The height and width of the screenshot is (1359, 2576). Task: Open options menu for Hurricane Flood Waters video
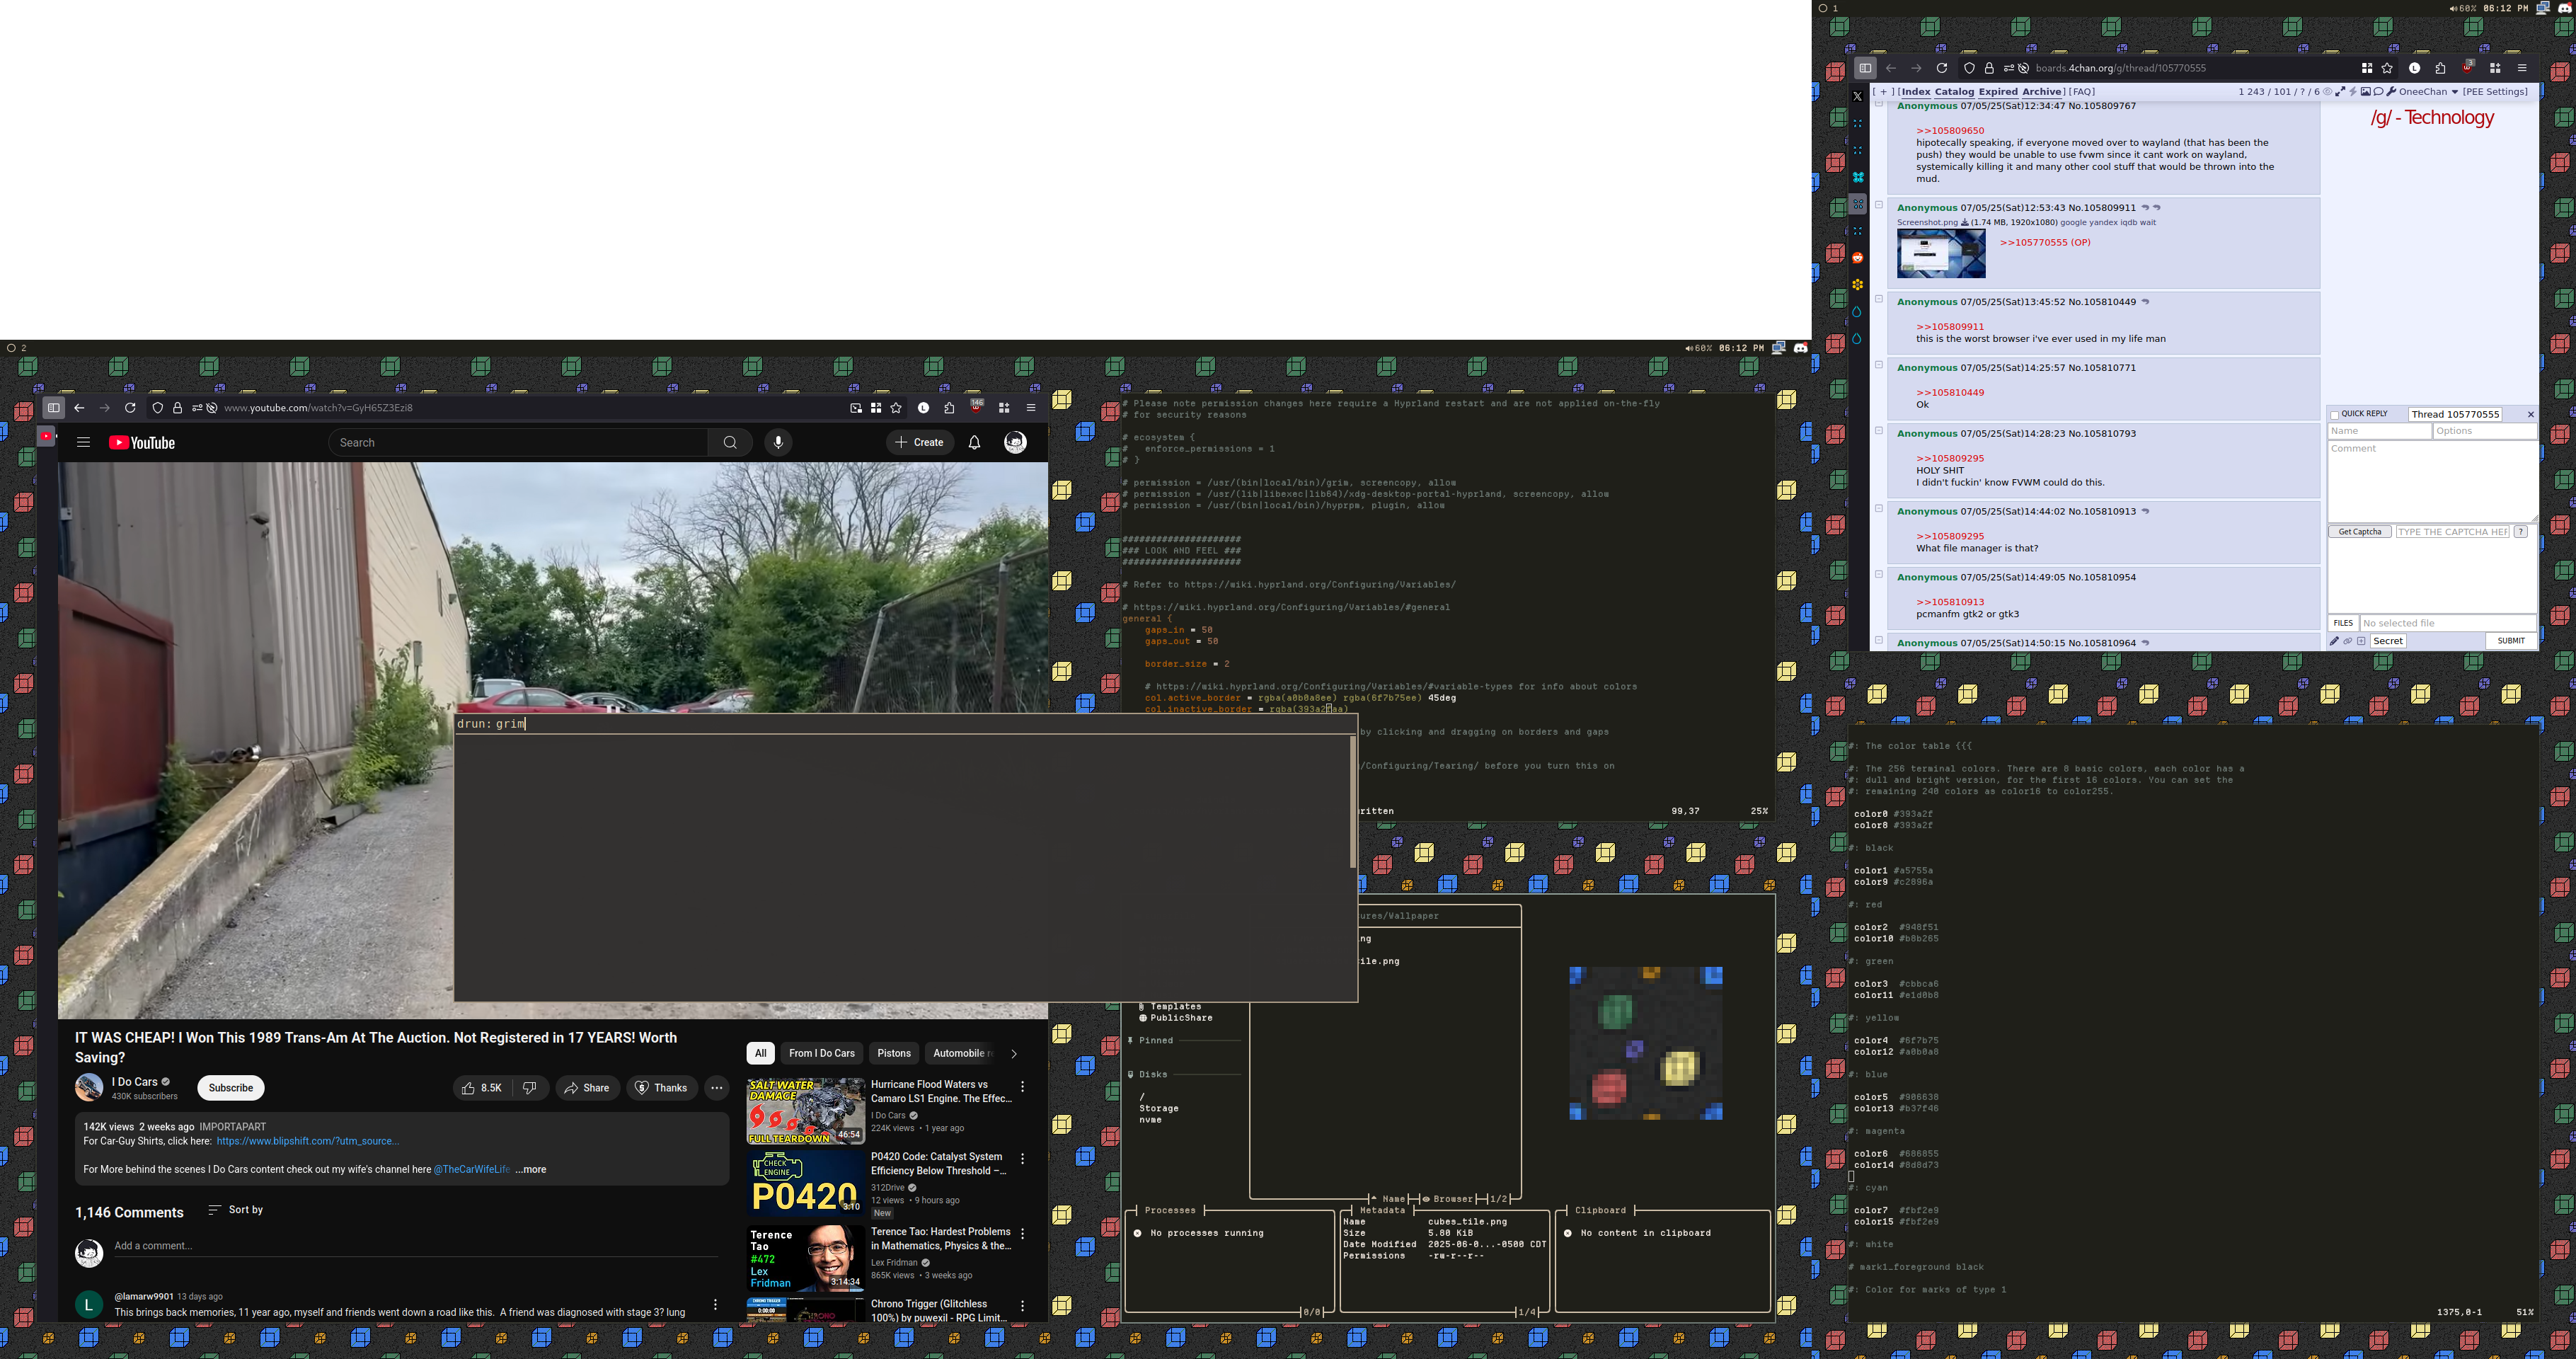coord(1022,1086)
